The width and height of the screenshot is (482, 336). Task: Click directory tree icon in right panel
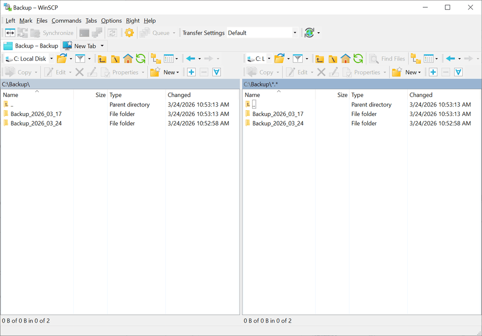coord(416,58)
